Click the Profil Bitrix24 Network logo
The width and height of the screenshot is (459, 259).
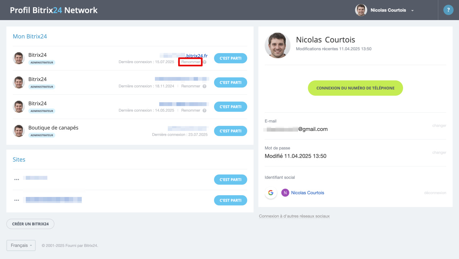[54, 10]
